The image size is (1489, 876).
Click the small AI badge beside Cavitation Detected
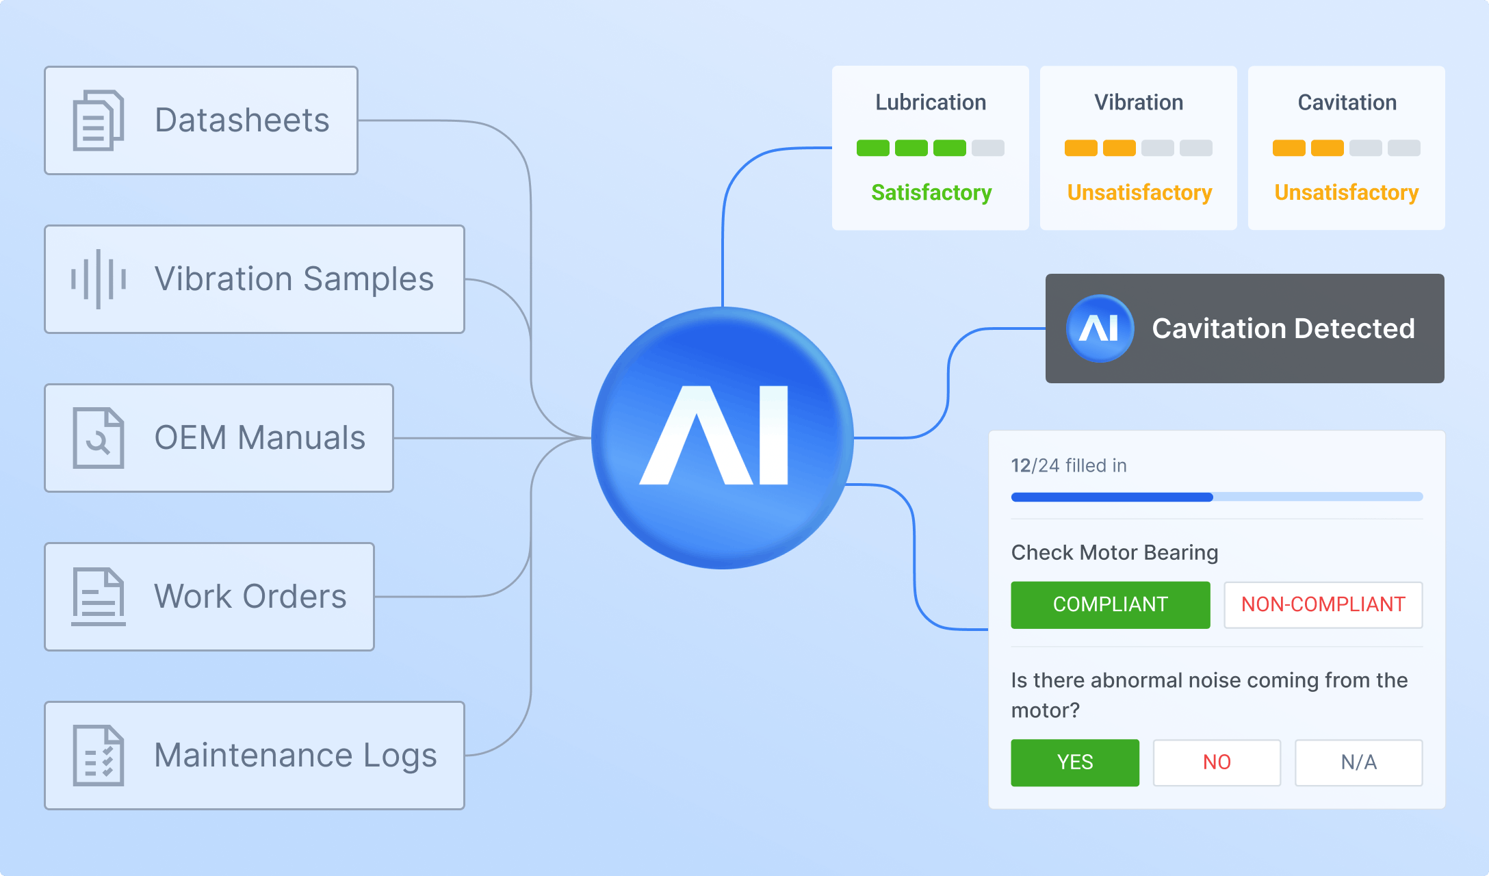pyautogui.click(x=1100, y=328)
